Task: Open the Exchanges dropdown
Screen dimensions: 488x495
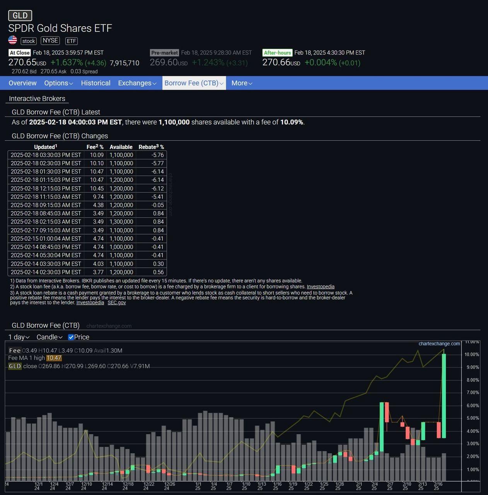Action: [137, 83]
